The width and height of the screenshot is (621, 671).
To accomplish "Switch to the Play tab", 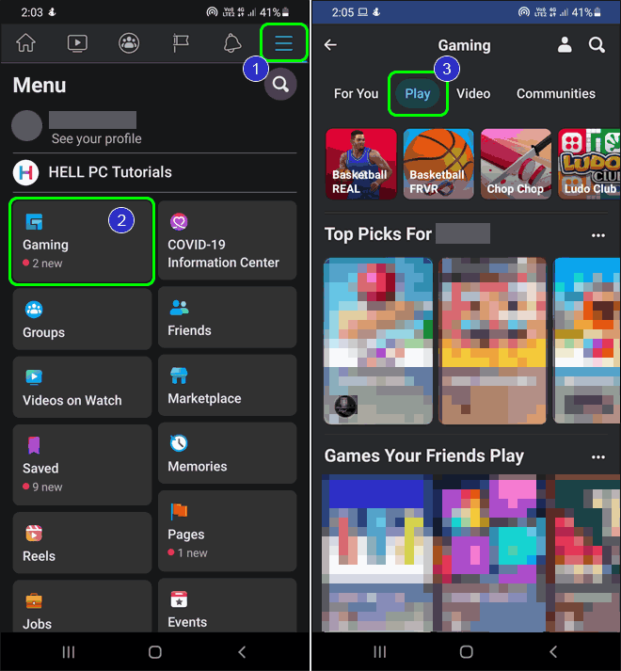I will coord(418,94).
